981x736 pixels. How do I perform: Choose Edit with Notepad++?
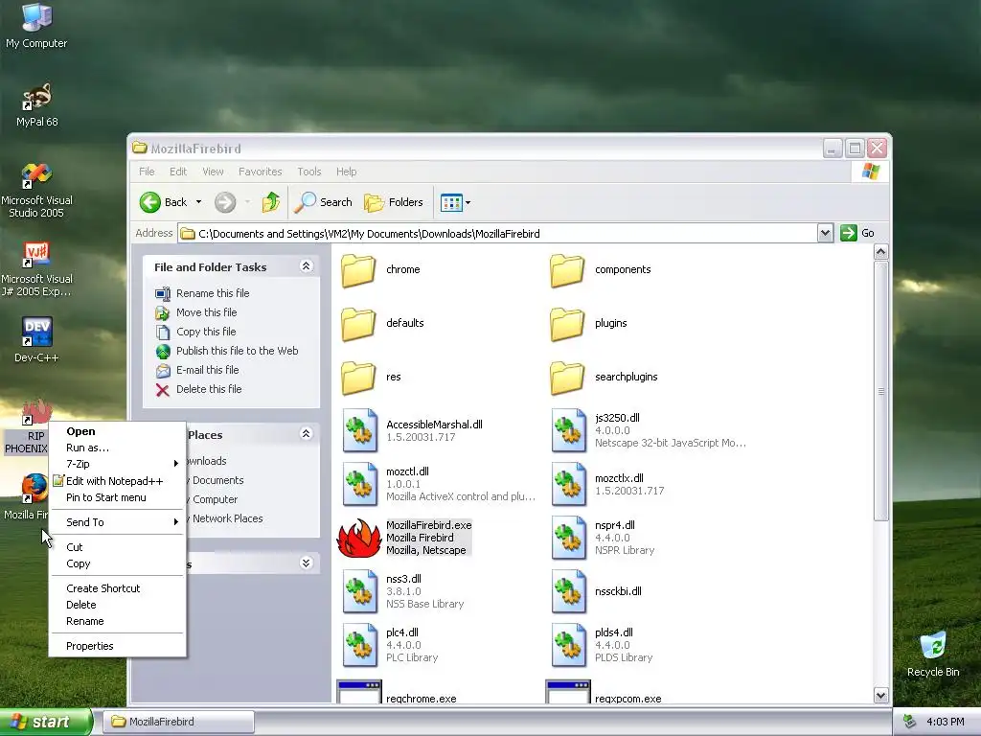[x=117, y=481]
